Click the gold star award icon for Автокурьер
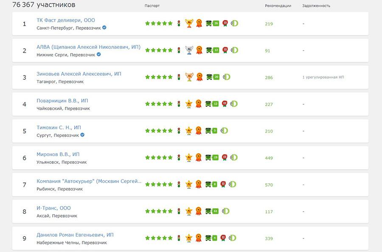This screenshot has width=382, height=252. point(189,184)
